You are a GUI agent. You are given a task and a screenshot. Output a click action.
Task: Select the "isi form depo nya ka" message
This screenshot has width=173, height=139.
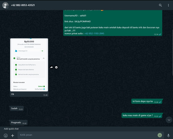coord(147,101)
